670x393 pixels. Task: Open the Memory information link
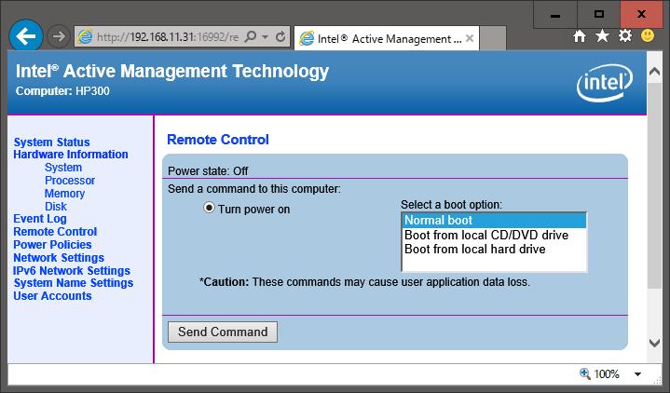[x=64, y=193]
